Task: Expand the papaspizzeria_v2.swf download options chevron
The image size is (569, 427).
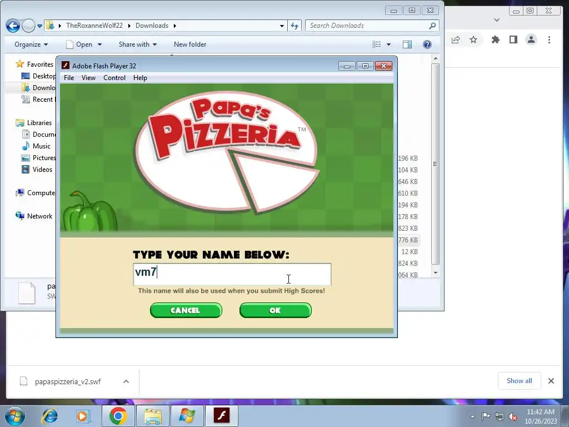Action: click(x=126, y=381)
